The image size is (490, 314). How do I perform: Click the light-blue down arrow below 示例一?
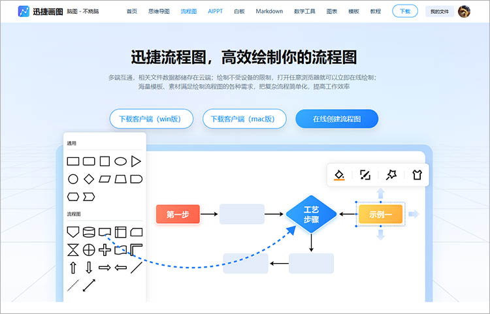[381, 235]
